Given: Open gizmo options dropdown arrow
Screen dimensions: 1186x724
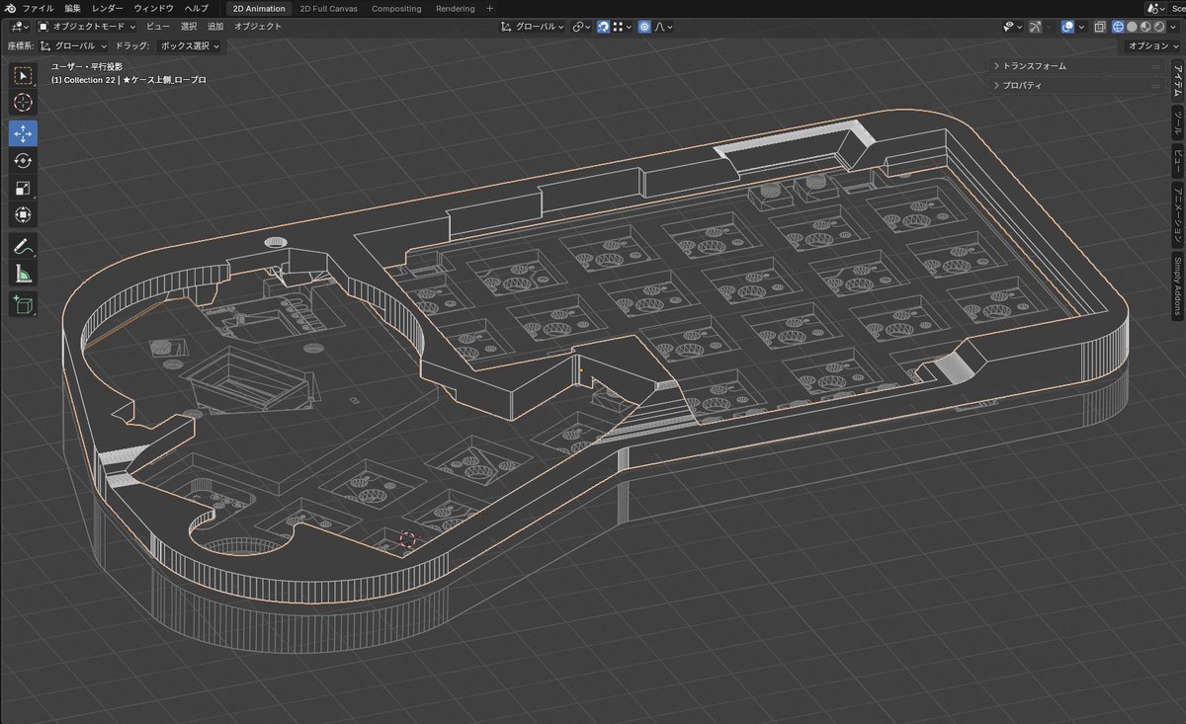Looking at the screenshot, I should tap(1049, 27).
